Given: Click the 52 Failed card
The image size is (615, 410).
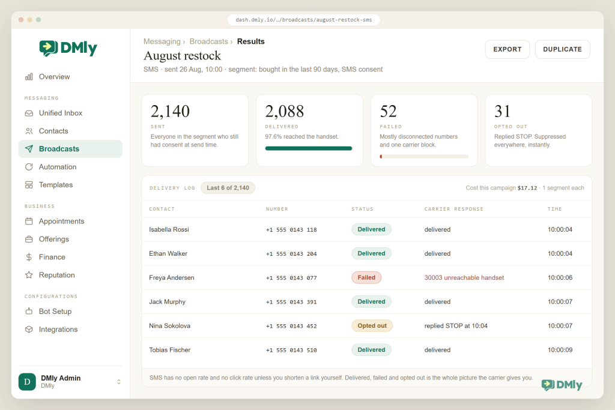Looking at the screenshot, I should (424, 130).
